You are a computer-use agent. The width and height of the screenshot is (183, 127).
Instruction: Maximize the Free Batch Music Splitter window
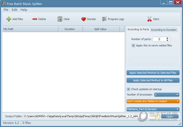(x=170, y=2)
